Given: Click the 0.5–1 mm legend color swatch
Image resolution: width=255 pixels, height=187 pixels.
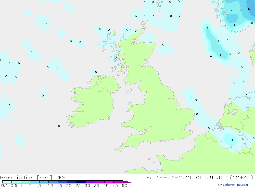Looking at the screenshot, I should (16, 182).
